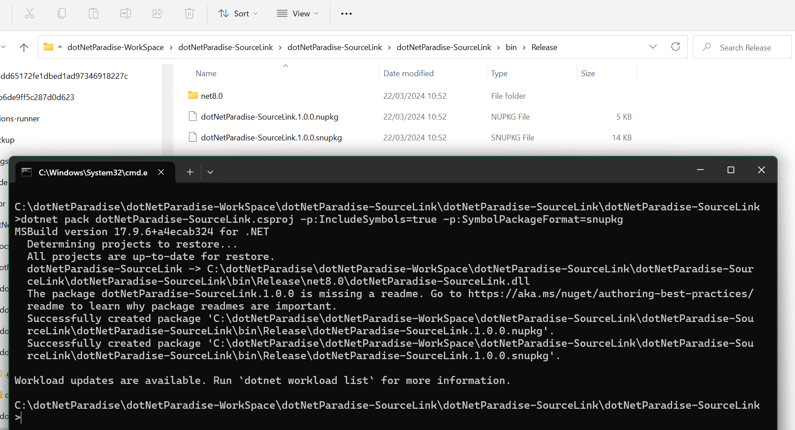The height and width of the screenshot is (430, 795).
Task: Expand chevron after the bin breadcrumb
Action: point(524,47)
